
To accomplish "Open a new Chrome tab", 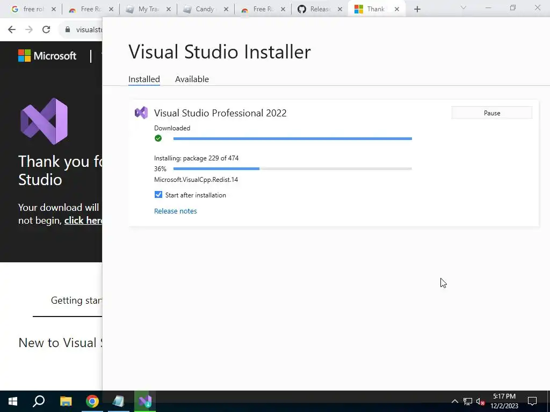I will click(417, 10).
